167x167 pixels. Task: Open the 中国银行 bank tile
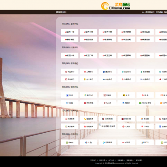click(x=69, y=72)
